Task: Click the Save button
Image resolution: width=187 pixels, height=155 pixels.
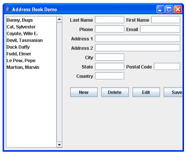Action: [x=173, y=92]
